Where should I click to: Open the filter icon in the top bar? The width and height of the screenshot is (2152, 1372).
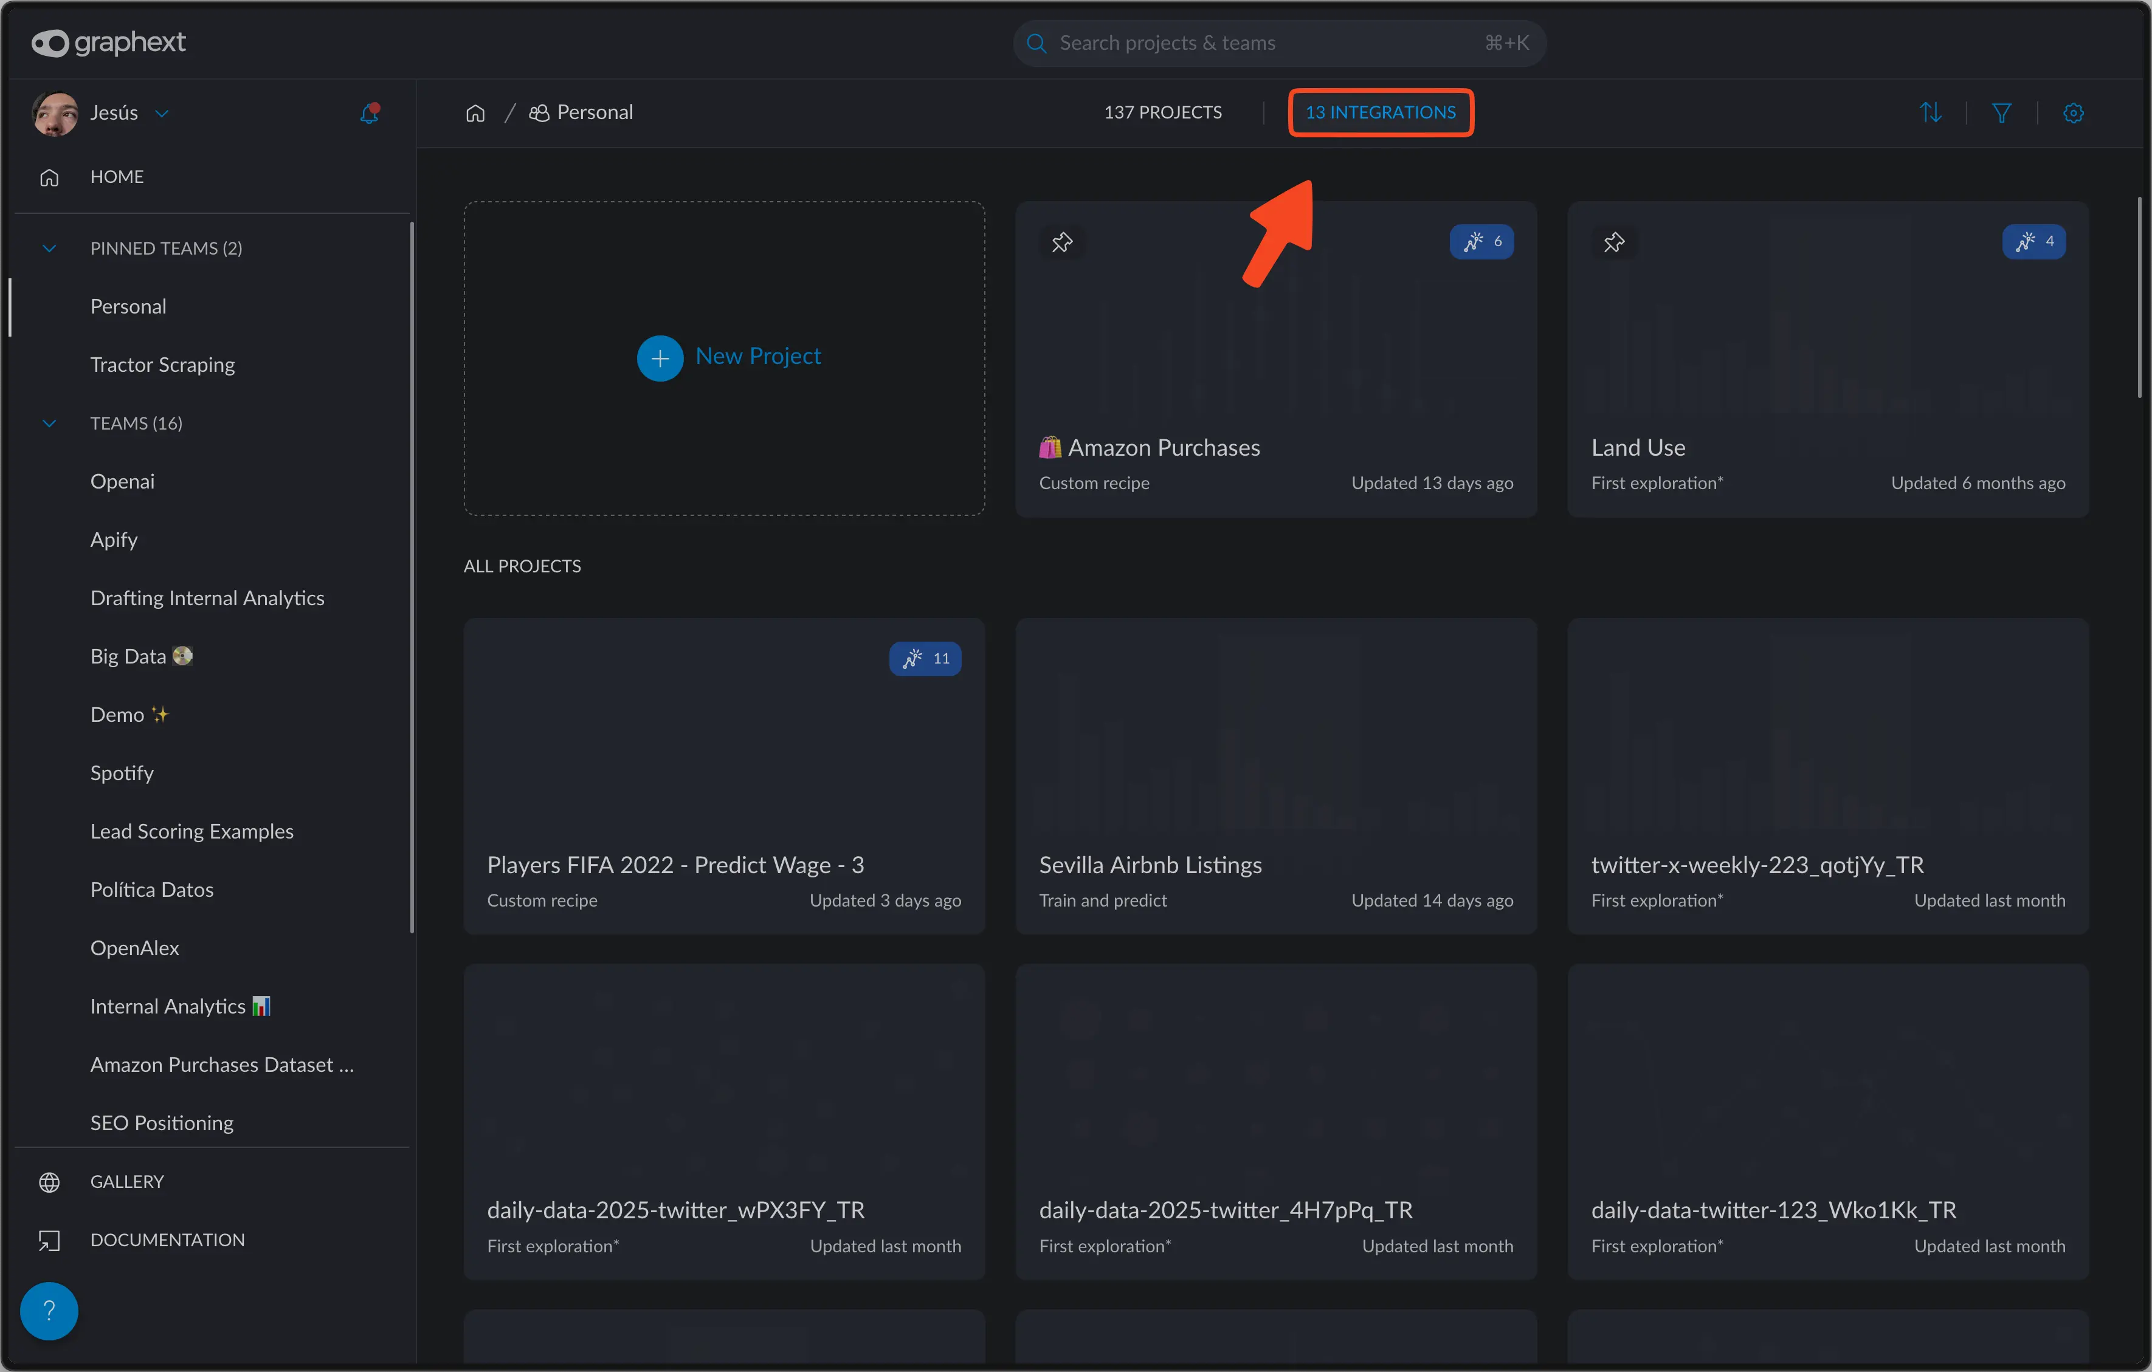click(x=2002, y=112)
